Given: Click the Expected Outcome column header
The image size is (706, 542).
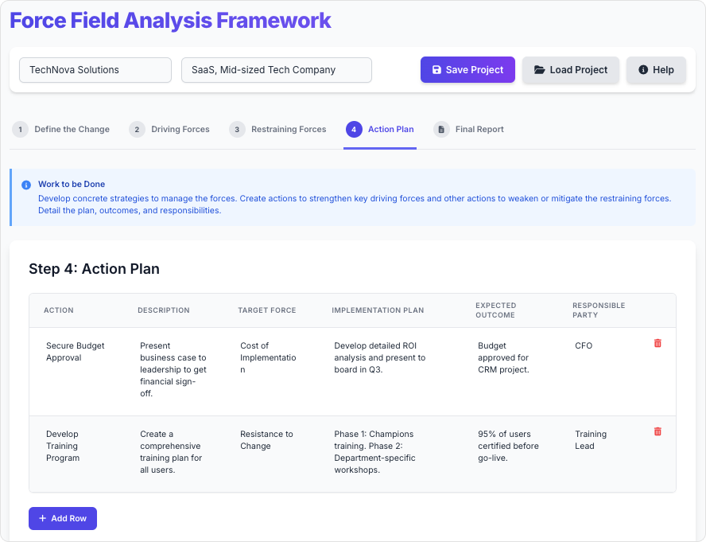Looking at the screenshot, I should (496, 310).
